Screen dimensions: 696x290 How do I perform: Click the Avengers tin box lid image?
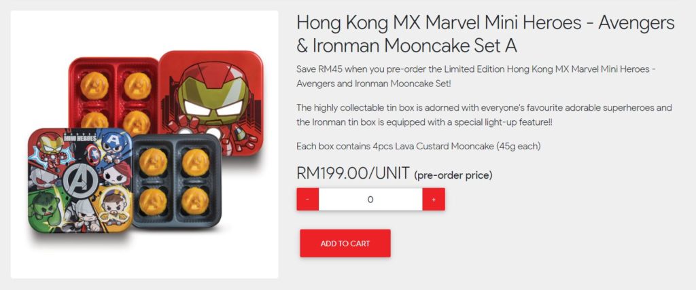(80, 181)
